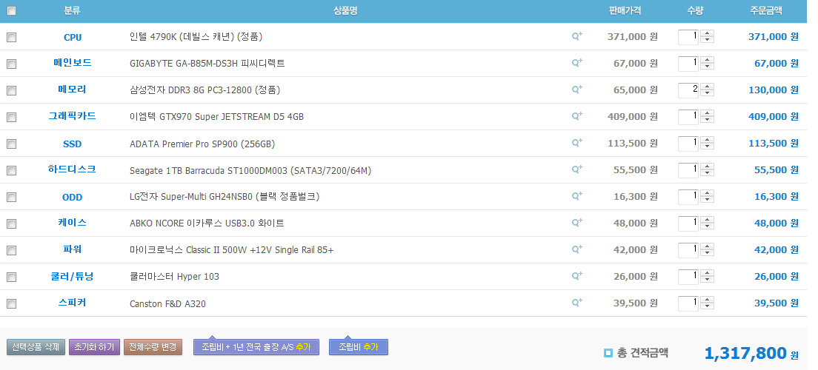Select checkbox for 메인보드 row
This screenshot has width=818, height=370.
click(x=11, y=64)
